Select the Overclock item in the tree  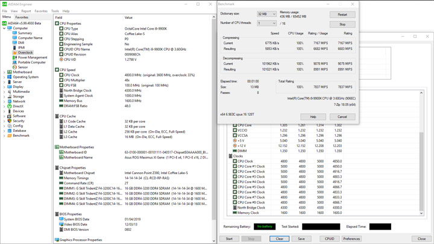(x=25, y=52)
